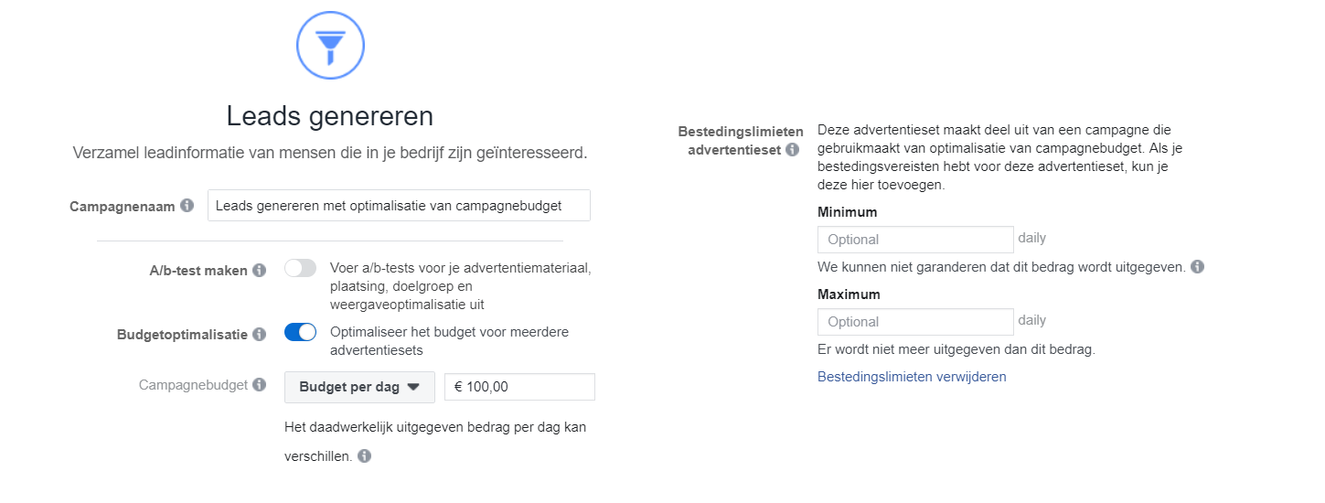Show info for A/b-test maken
The width and height of the screenshot is (1325, 503).
259,270
